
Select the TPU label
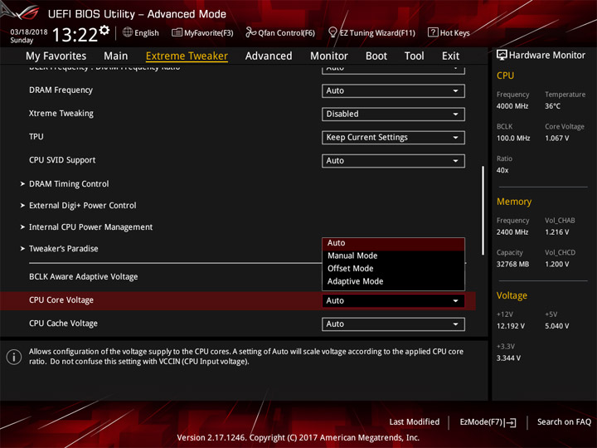[x=36, y=136]
